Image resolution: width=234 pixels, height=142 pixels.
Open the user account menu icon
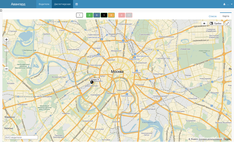[224, 4]
